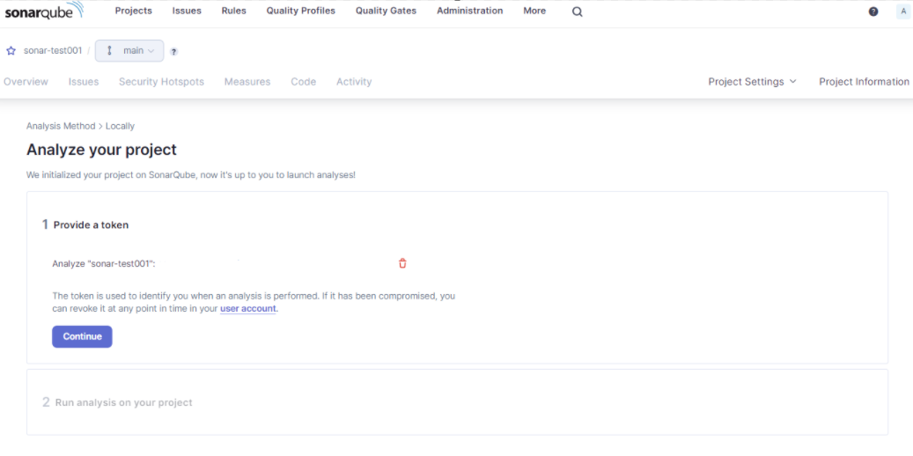Screen dimensions: 913x456
Task: Expand the Project Settings dropdown
Action: coord(752,82)
